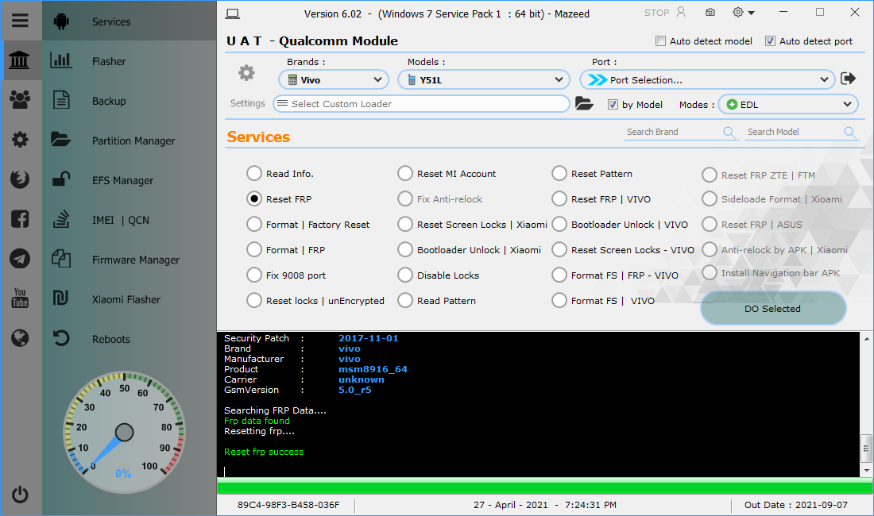Image resolution: width=874 pixels, height=516 pixels.
Task: Click the user account icon in title bar
Action: point(681,12)
